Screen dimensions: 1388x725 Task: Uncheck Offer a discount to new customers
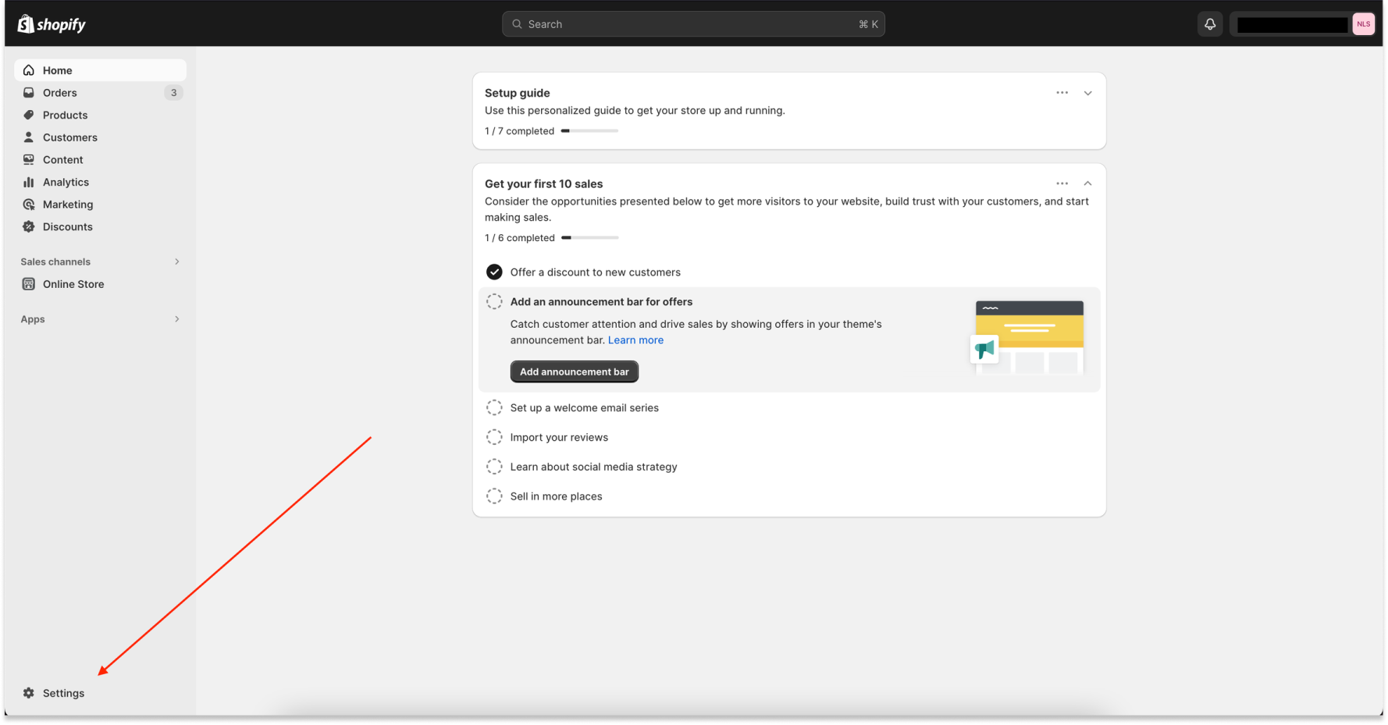[x=494, y=272]
